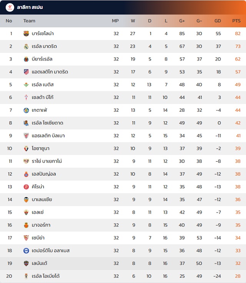Click the Getafe club crest
Viewport: 246px width, 283px height.
[26, 110]
